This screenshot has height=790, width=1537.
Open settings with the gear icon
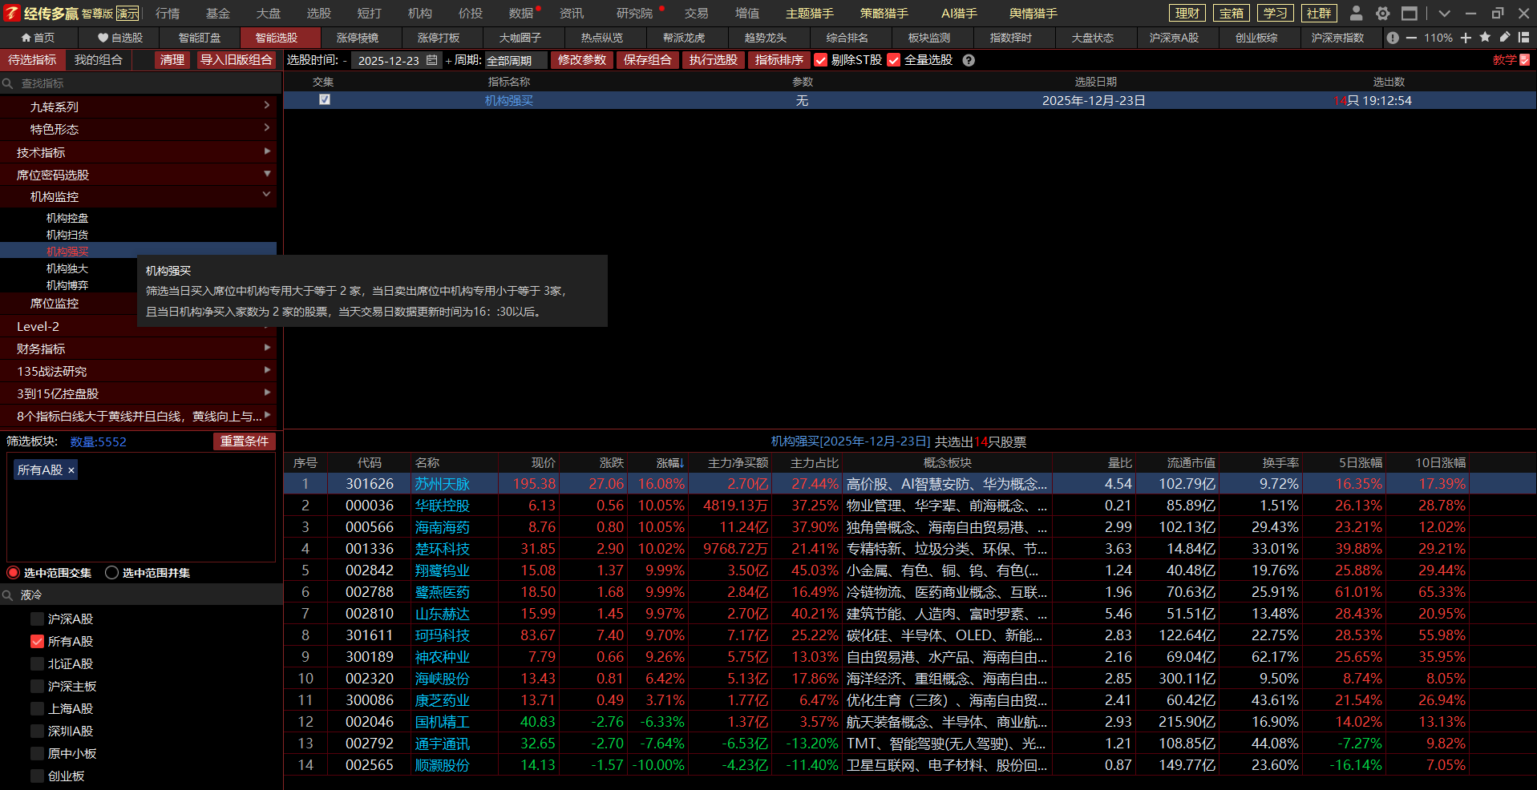1382,13
